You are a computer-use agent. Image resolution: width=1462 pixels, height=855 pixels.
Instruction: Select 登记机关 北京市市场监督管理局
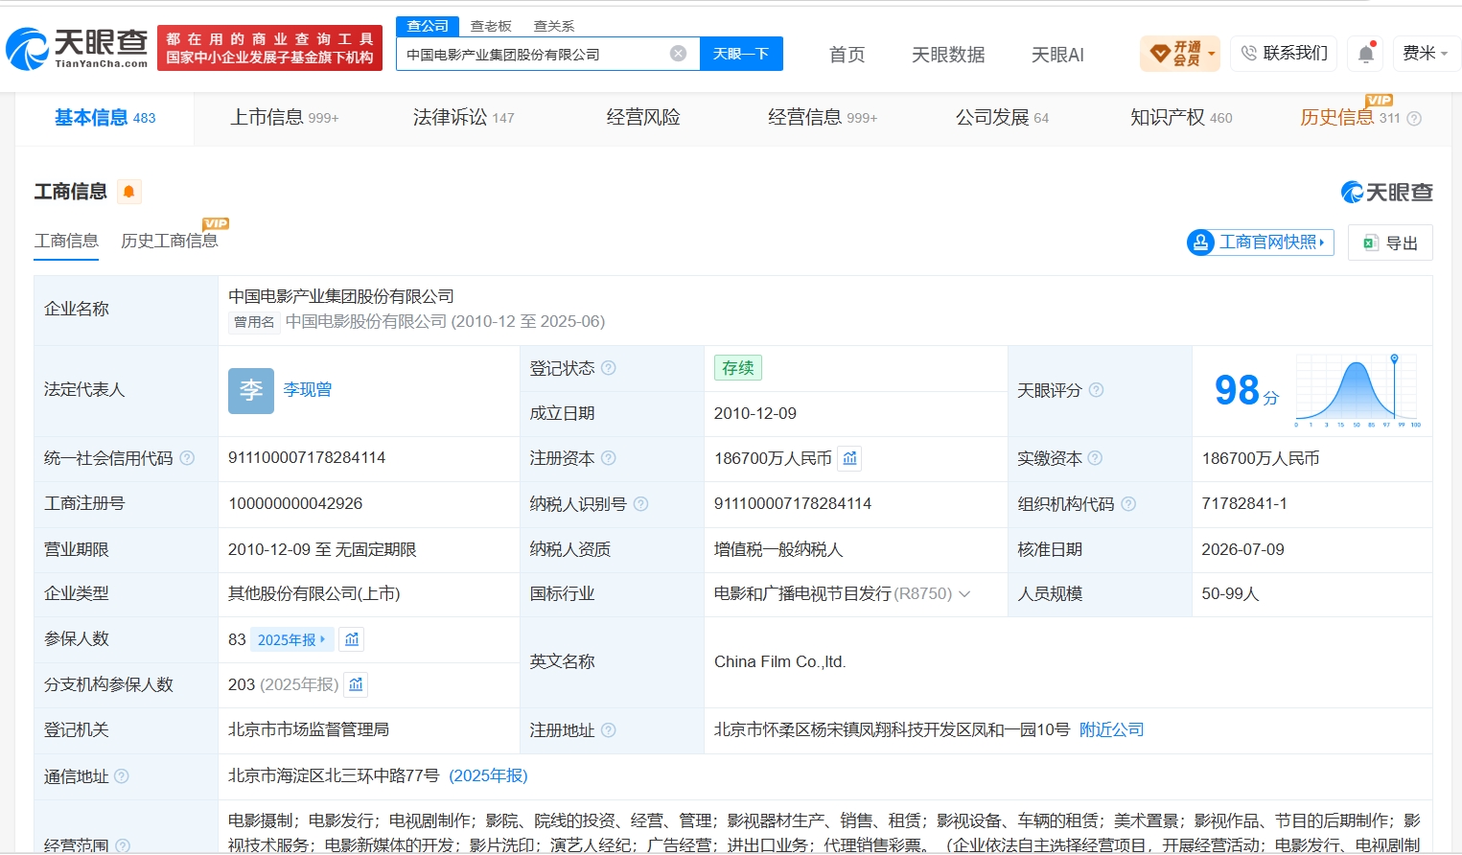pyautogui.click(x=309, y=730)
